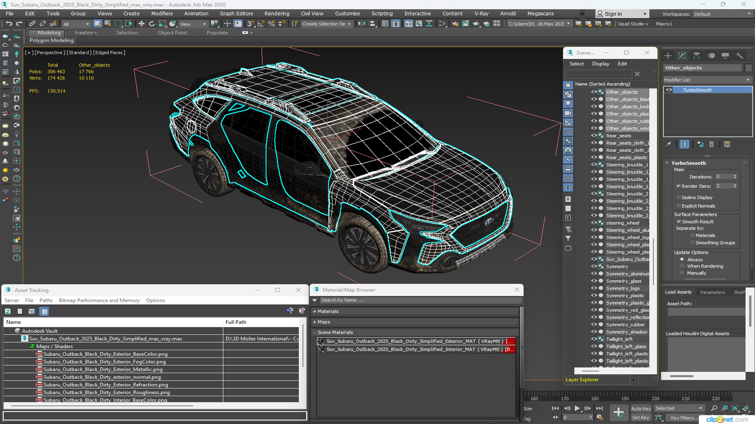Toggle TurboSmooth modifier eye icon
Image resolution: width=755 pixels, height=424 pixels.
[669, 90]
